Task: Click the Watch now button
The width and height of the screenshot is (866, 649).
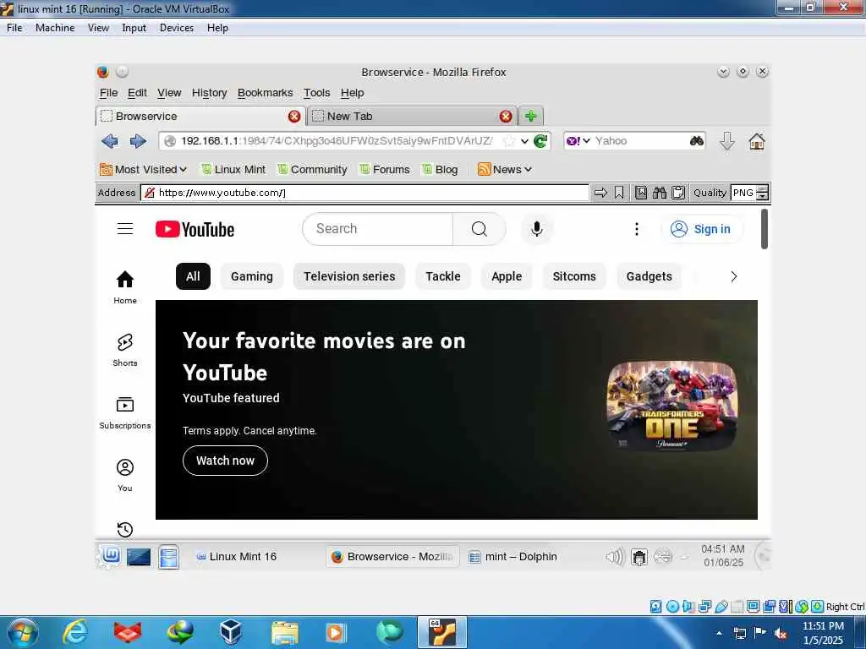Action: (225, 461)
